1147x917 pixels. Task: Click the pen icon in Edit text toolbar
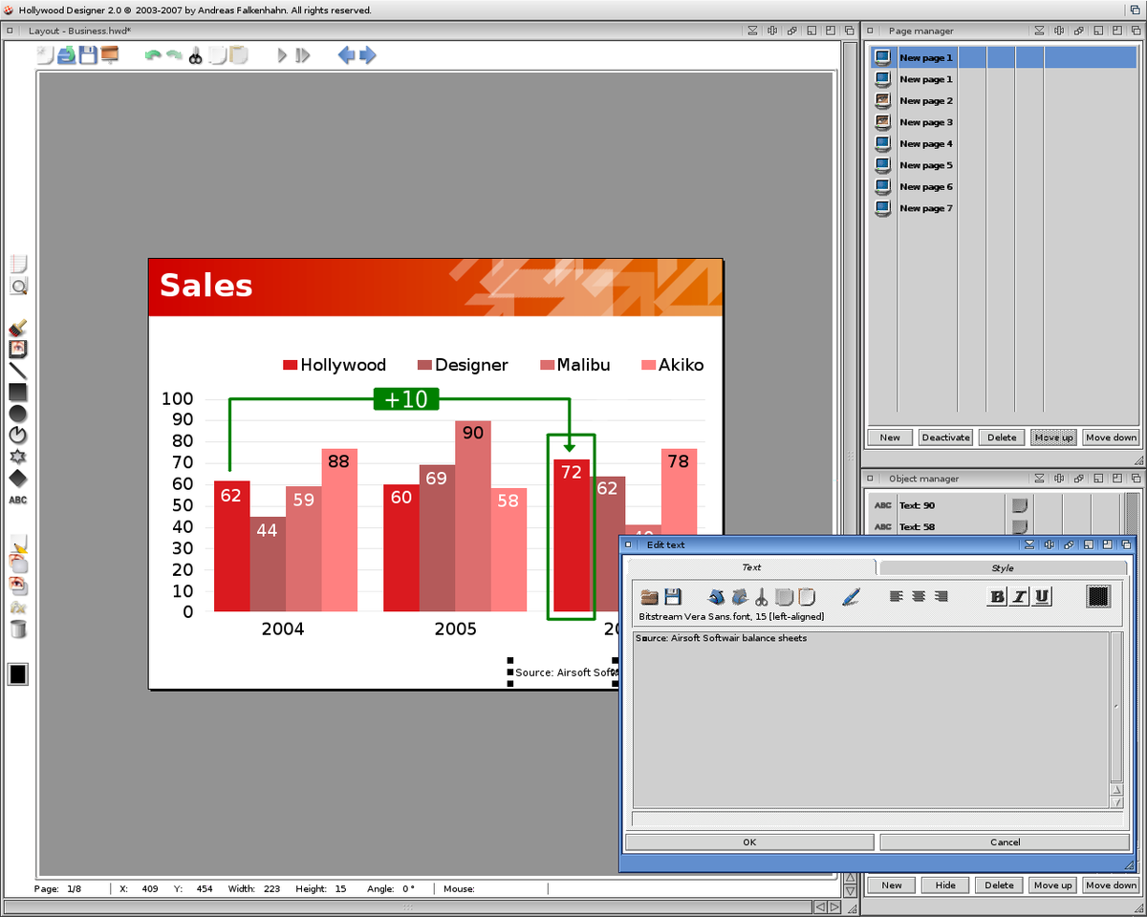pos(851,597)
